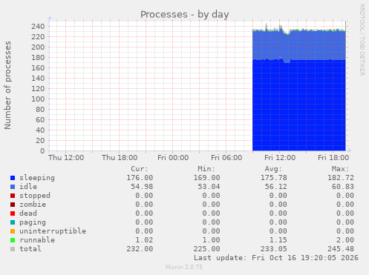This screenshot has height=275, width=369.
Task: Click sleeping current value 176.00
Action: click(140, 178)
